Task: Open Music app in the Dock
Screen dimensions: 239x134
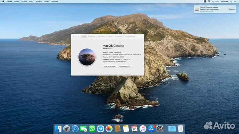Action: 143,129
